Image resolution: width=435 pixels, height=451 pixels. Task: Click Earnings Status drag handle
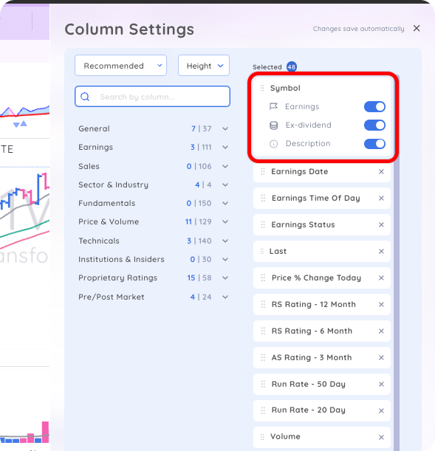(x=263, y=224)
